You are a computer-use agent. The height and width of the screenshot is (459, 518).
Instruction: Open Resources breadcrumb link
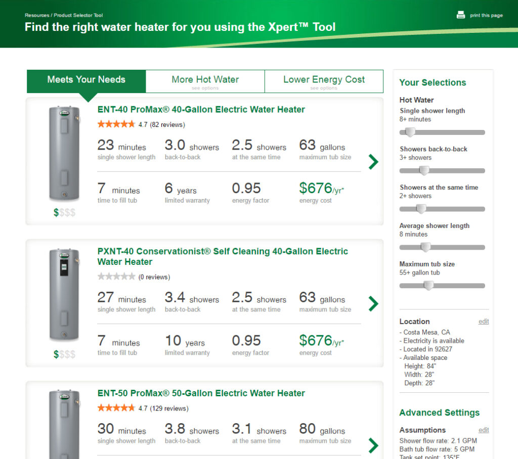click(x=36, y=15)
